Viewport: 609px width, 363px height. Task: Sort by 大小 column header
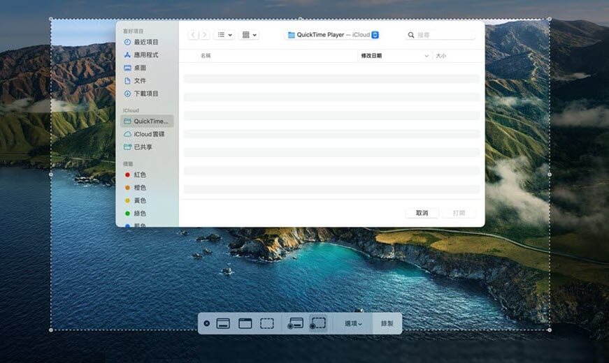440,56
